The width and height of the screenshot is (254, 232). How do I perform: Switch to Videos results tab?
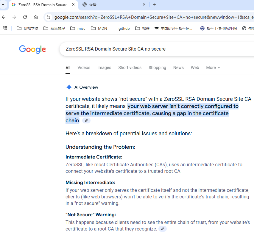84,68
